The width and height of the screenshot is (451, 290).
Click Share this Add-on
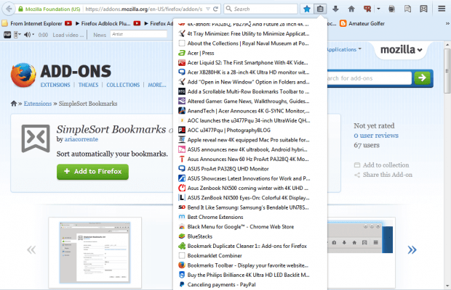(x=383, y=175)
